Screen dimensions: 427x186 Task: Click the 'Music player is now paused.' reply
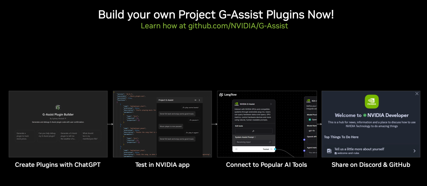point(171,126)
